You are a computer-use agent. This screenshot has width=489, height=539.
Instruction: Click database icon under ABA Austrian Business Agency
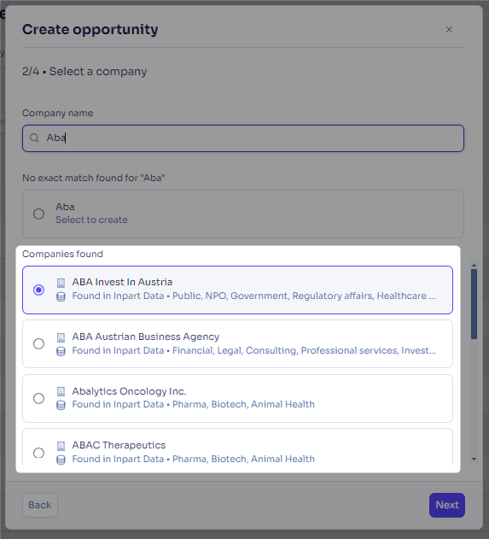click(x=61, y=351)
